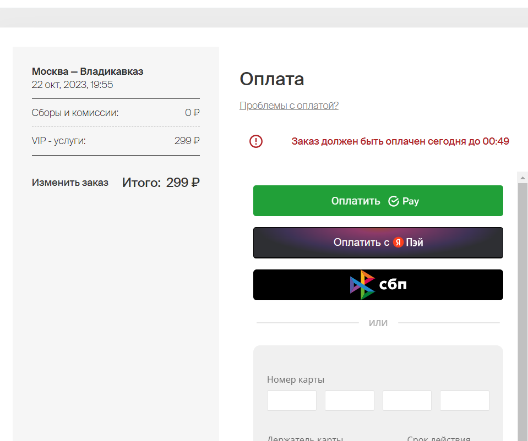
Task: Click the checkmark icon inside the green Pay button
Action: point(393,201)
